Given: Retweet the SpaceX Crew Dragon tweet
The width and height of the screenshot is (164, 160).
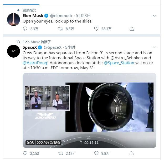Looking at the screenshot, I should coord(60,153).
